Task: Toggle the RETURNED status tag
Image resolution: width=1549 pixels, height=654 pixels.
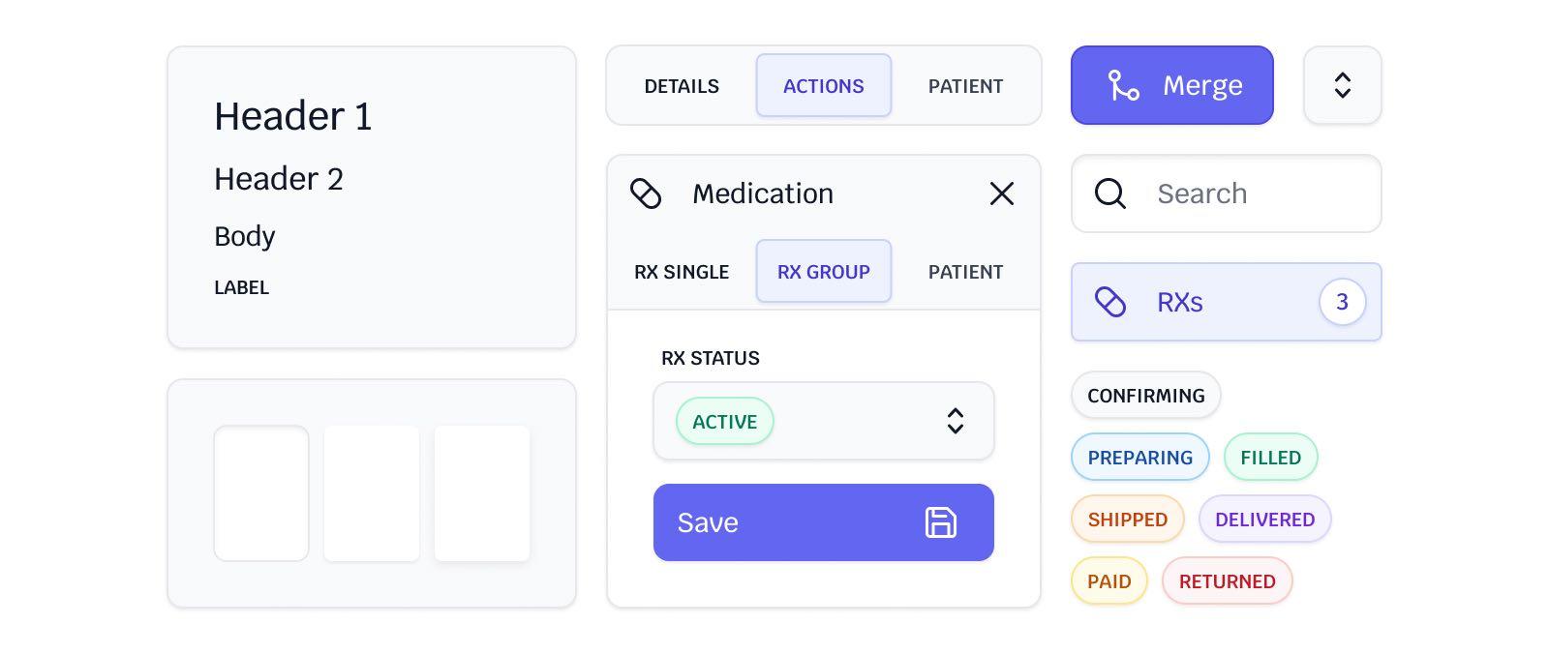Action: pyautogui.click(x=1227, y=581)
